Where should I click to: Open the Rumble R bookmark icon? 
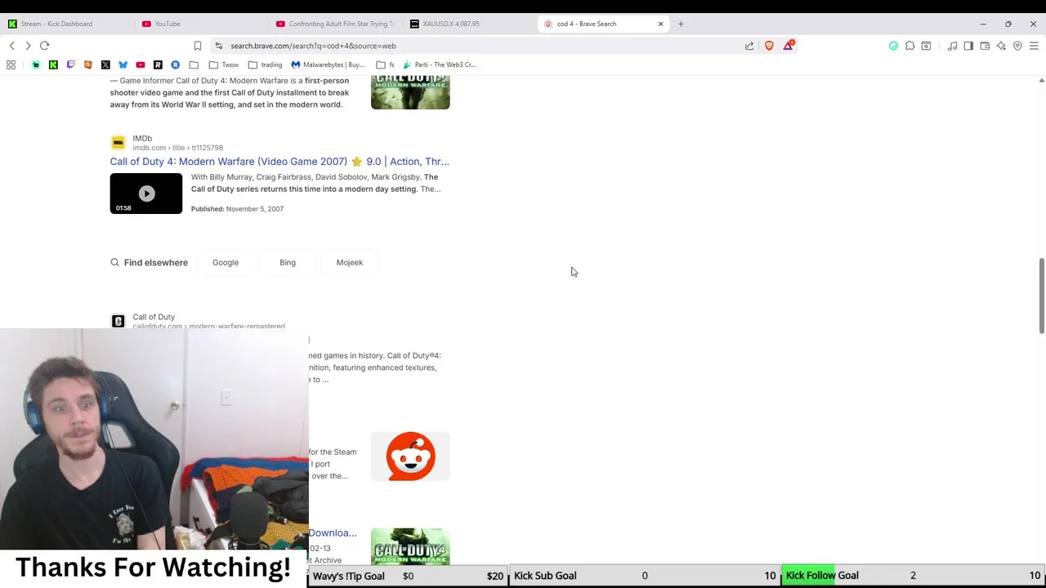tap(158, 65)
